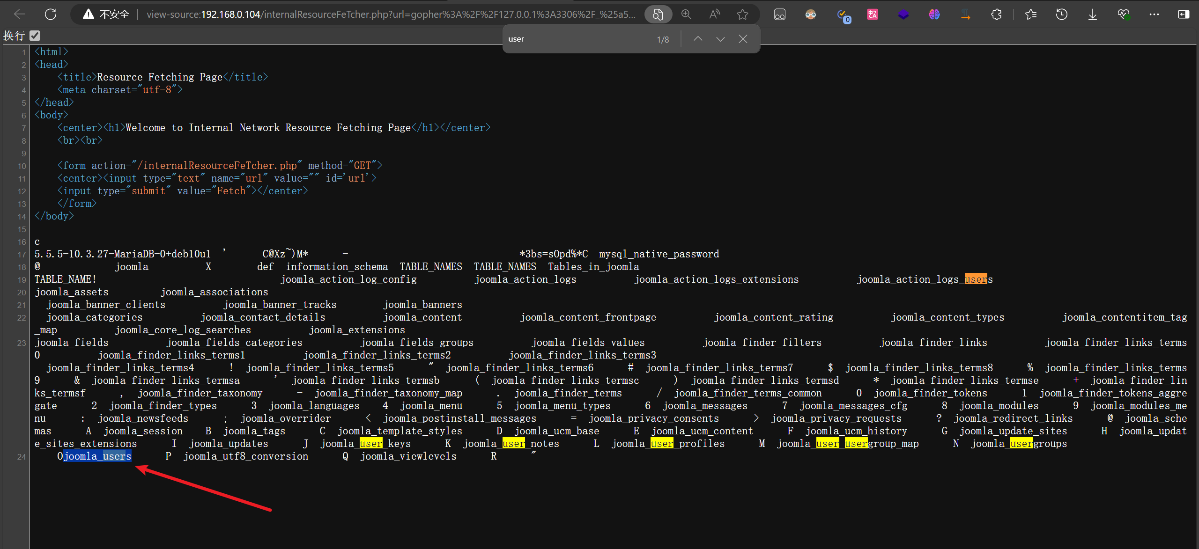Click the '/internalResourceFeTcher.php' action link

pyautogui.click(x=217, y=165)
